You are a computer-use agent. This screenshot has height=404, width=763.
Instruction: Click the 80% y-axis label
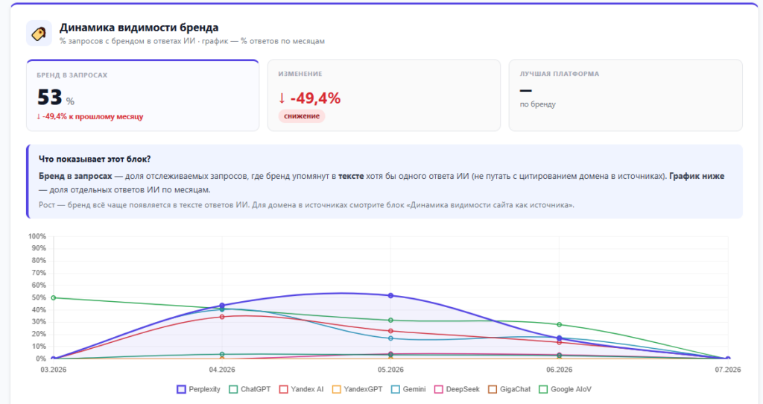click(39, 261)
